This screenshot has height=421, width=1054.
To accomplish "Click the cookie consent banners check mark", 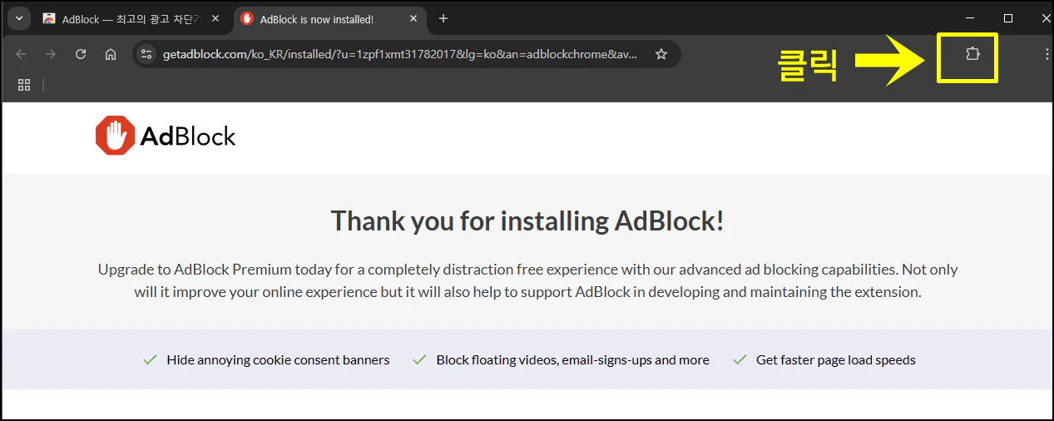I will pyautogui.click(x=150, y=360).
